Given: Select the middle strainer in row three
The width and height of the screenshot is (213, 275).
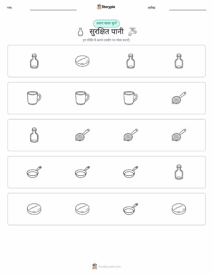Looking at the screenshot, I should pos(131,135).
